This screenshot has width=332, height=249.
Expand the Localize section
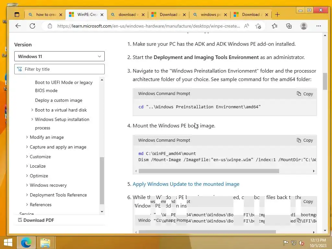[x=27, y=166]
